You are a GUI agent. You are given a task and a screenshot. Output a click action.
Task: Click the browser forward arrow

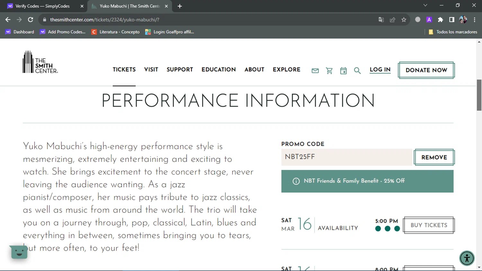19,20
